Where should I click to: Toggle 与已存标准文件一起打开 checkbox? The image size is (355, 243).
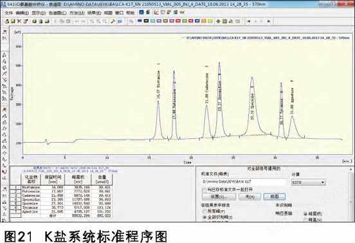(204, 190)
